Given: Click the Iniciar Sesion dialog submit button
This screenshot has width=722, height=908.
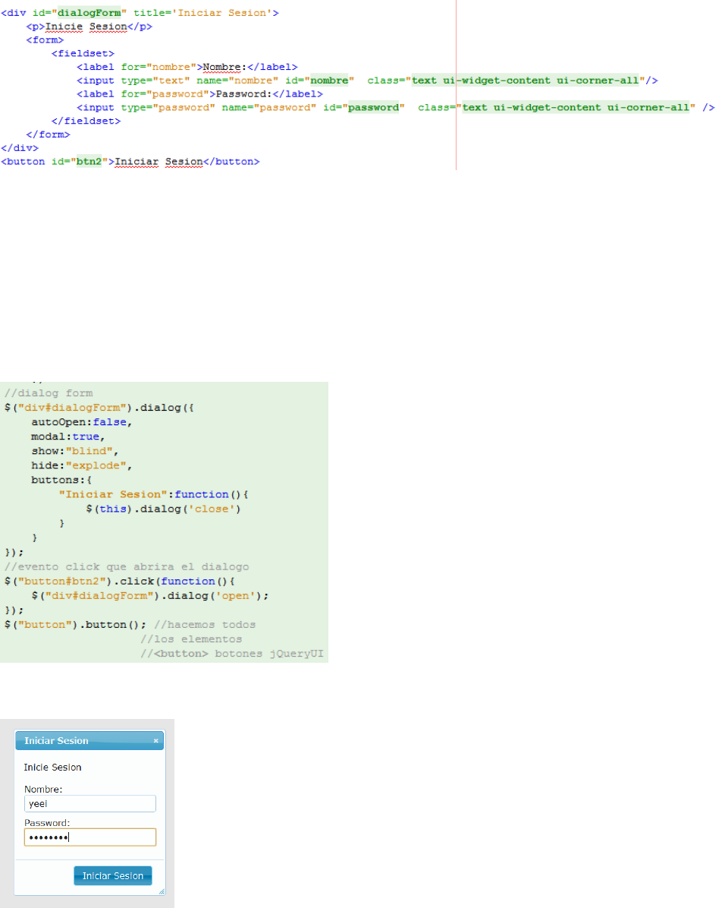Looking at the screenshot, I should (113, 875).
